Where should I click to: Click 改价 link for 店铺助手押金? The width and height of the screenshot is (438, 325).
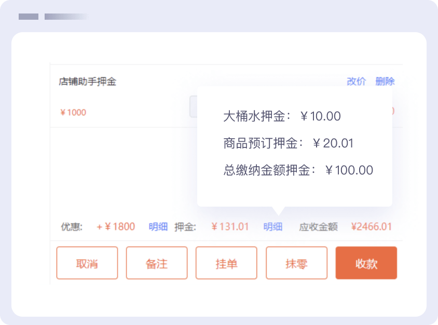[x=356, y=82]
